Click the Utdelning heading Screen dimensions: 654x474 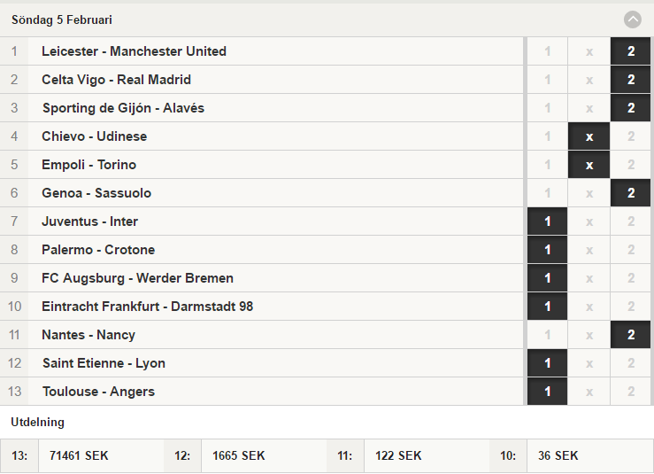[37, 423]
